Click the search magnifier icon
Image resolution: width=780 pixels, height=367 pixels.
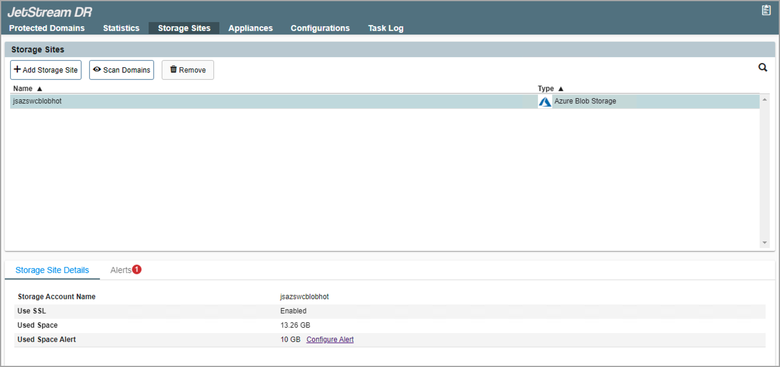point(763,68)
